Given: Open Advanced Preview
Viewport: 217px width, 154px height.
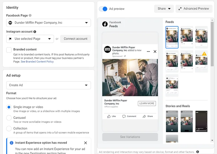Looking at the screenshot, I should click(x=194, y=9).
